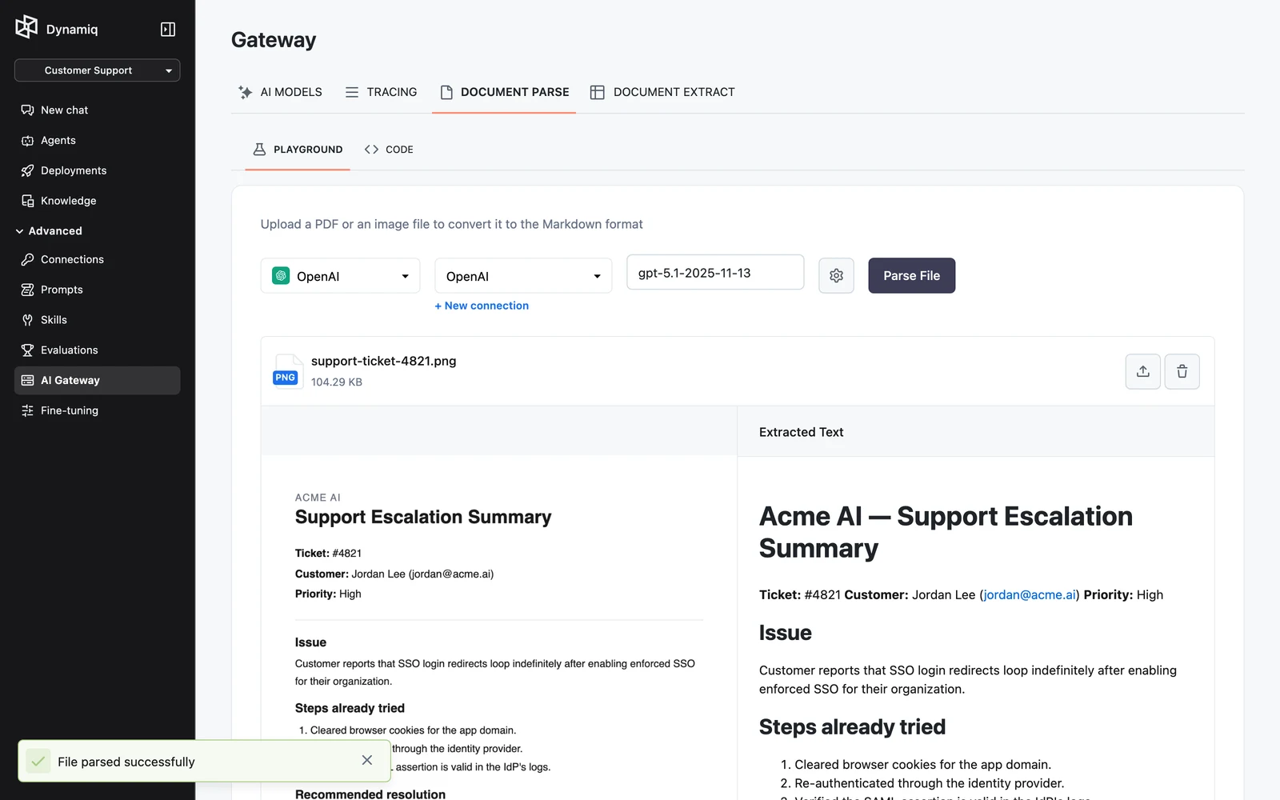Collapse the Advanced section
The width and height of the screenshot is (1280, 800).
(49, 231)
